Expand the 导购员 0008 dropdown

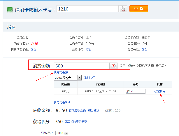click(66, 133)
